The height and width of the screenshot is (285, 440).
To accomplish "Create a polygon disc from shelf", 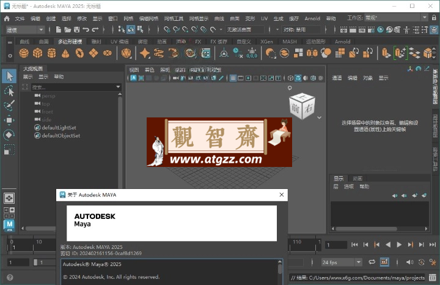I will coord(108,53).
